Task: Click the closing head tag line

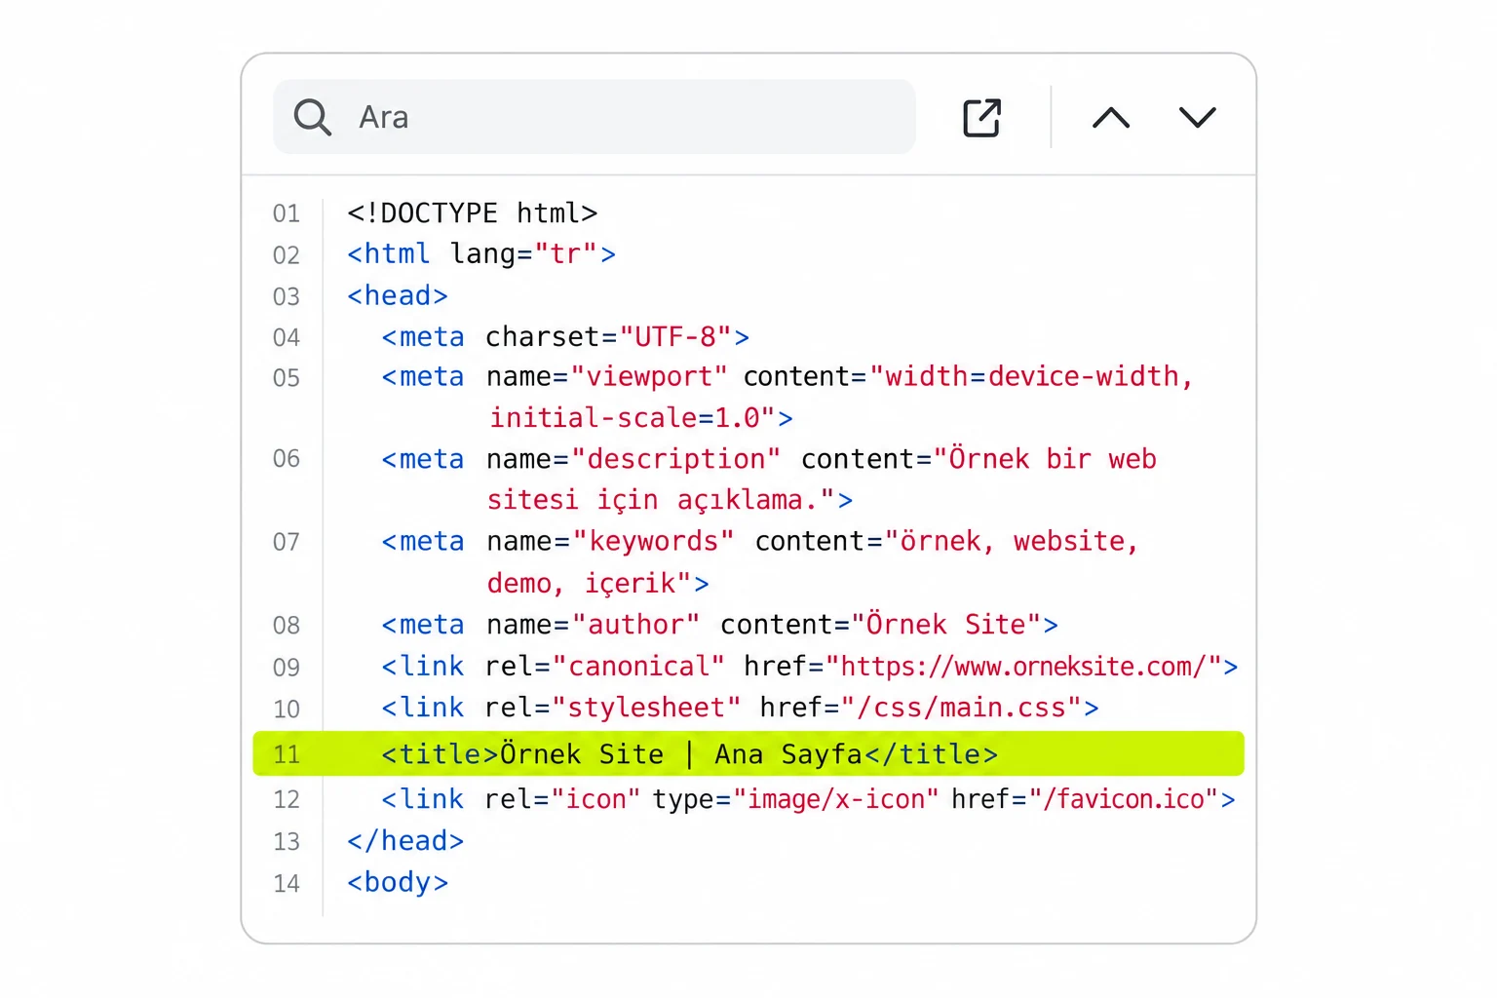Action: 405,841
